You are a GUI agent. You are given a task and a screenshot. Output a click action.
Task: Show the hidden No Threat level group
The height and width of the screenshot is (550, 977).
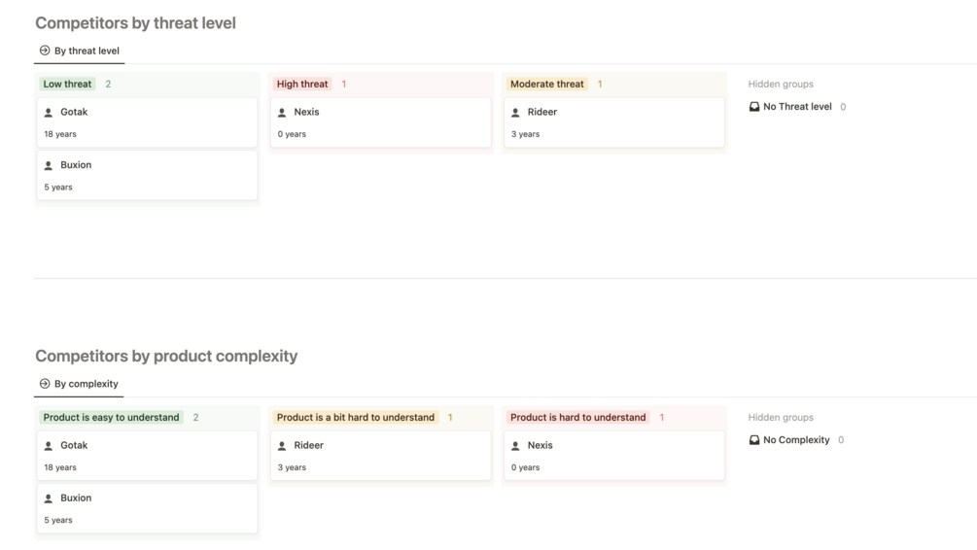coord(797,107)
